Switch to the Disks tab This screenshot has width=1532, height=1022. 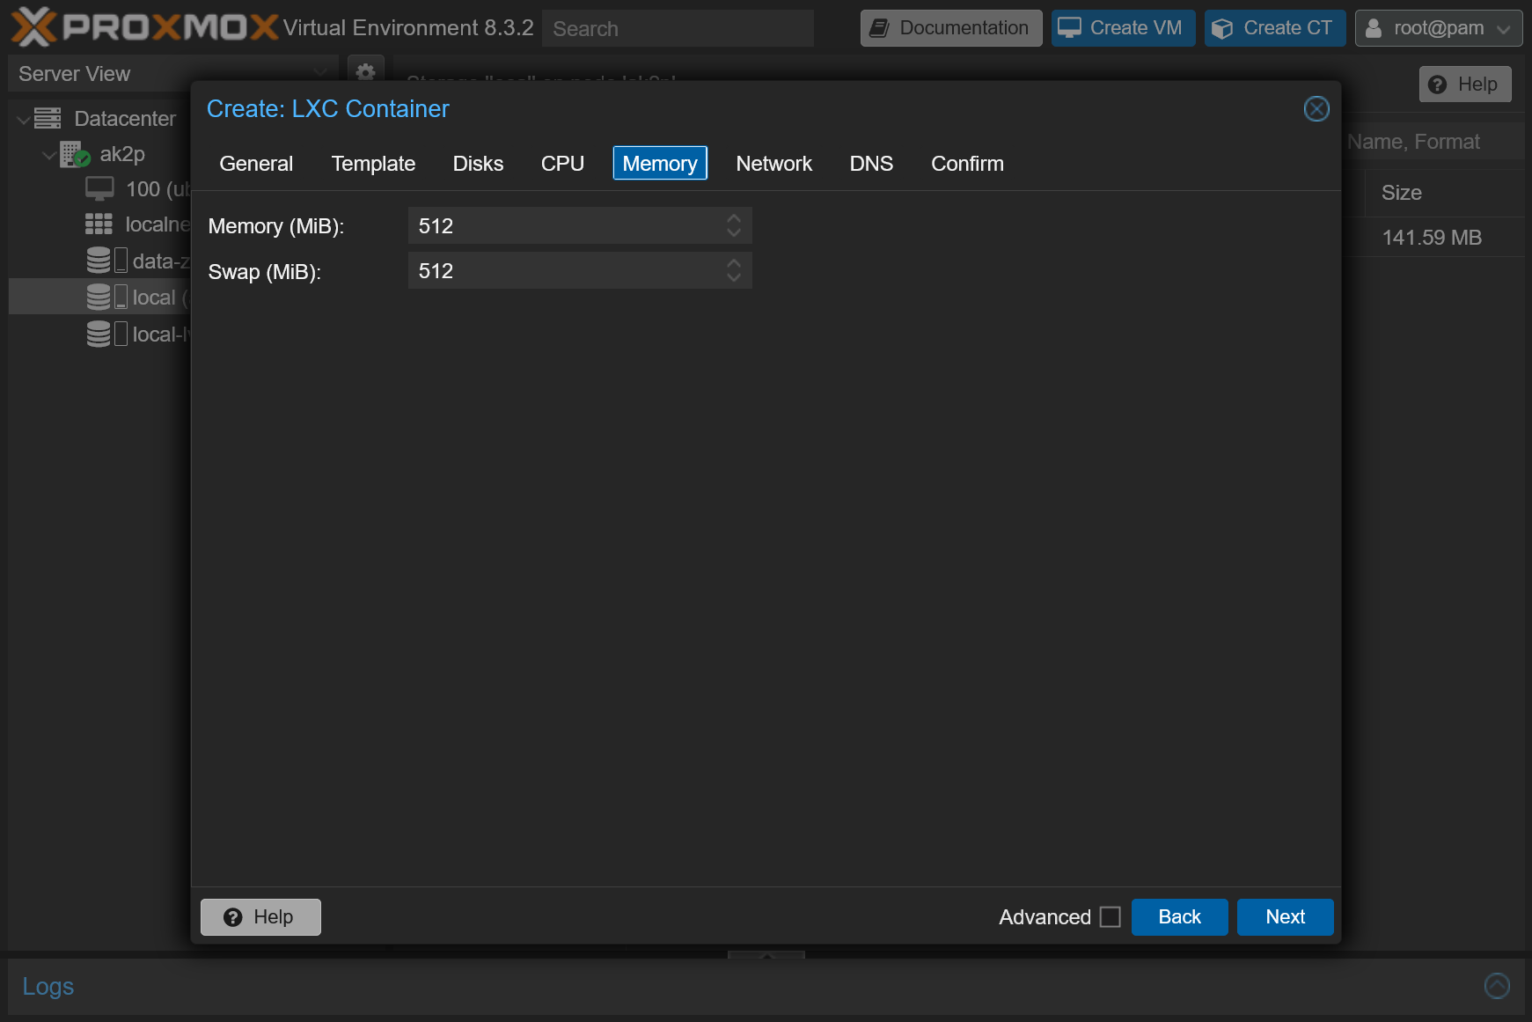[478, 164]
